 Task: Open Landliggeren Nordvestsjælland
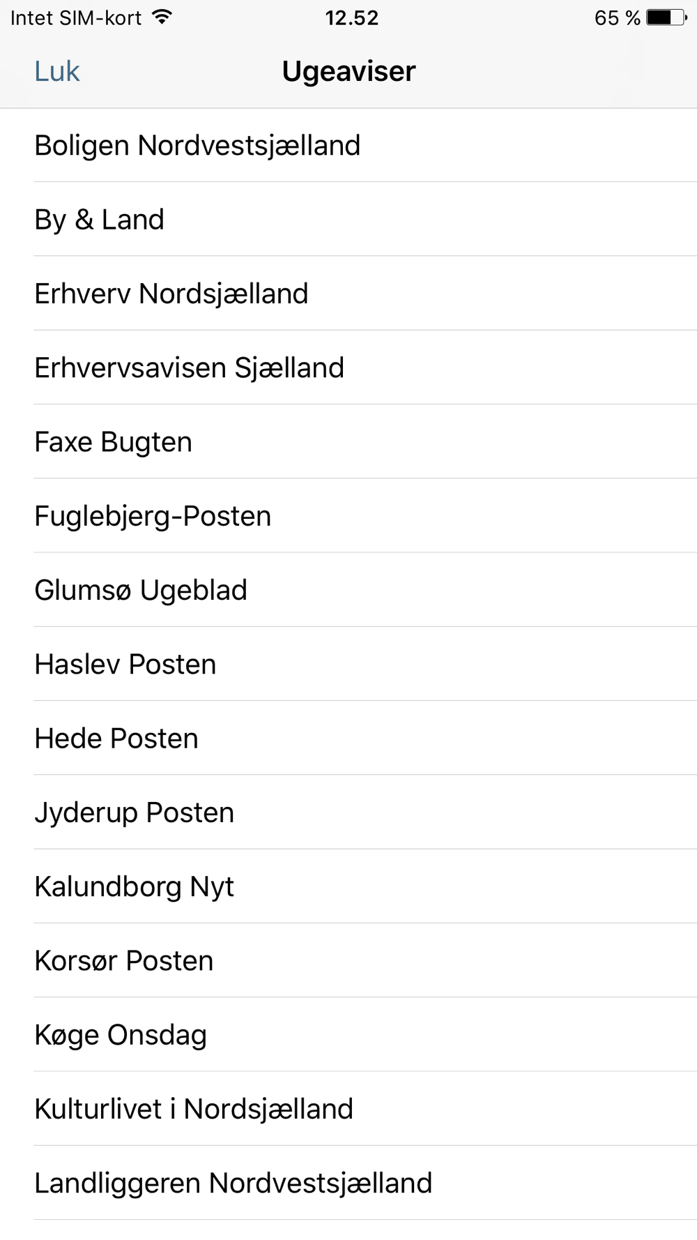click(x=233, y=1183)
